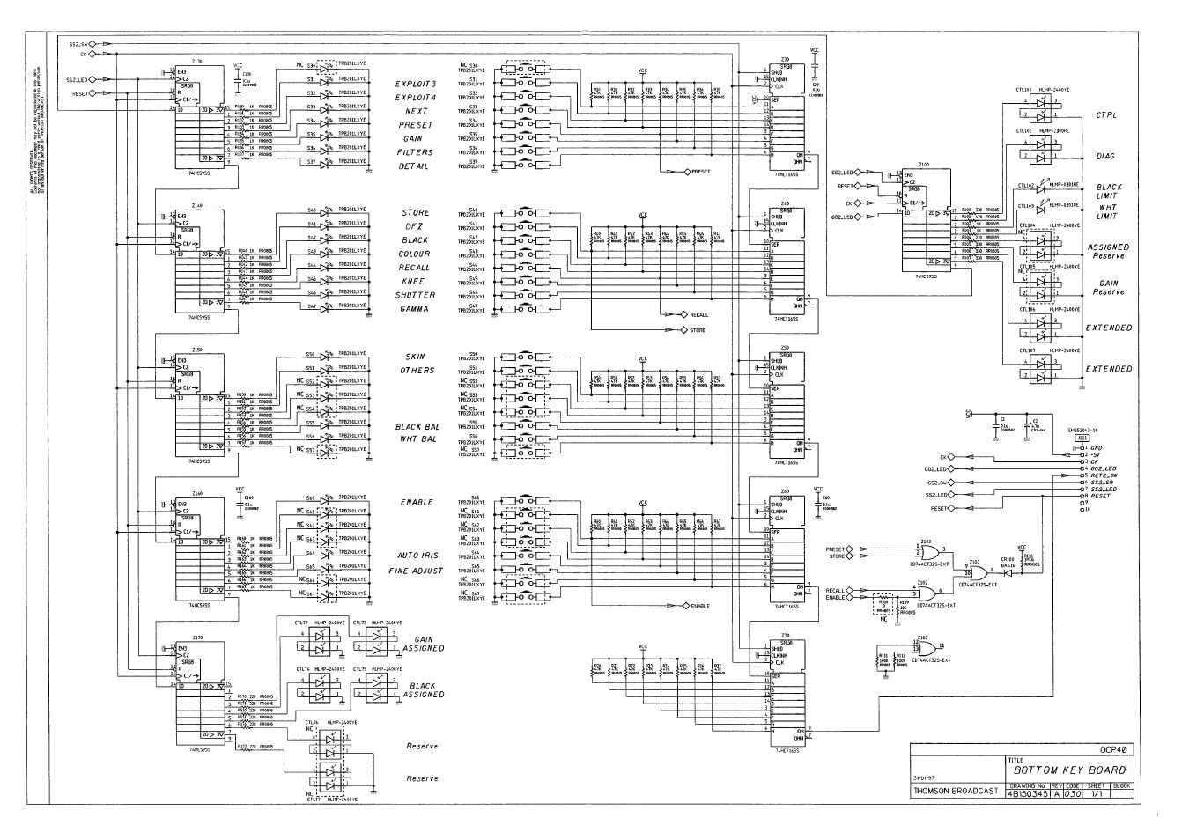Click the OR gate with output pin 11
Screen dimensions: 1189x840
pyautogui.click(x=926, y=647)
